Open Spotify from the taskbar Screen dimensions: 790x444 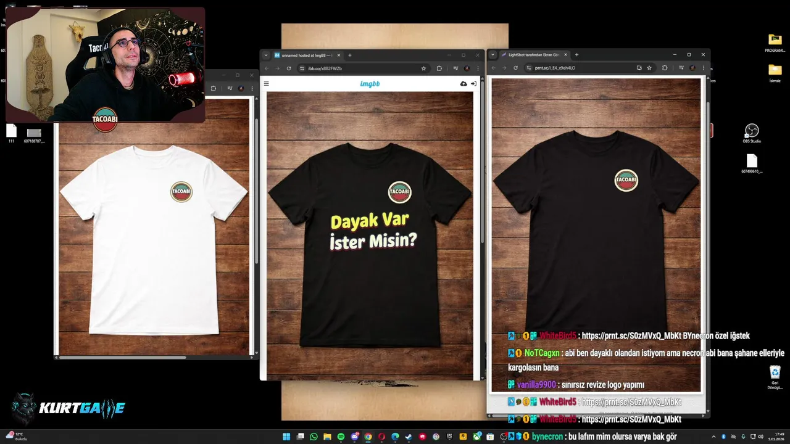click(x=341, y=437)
